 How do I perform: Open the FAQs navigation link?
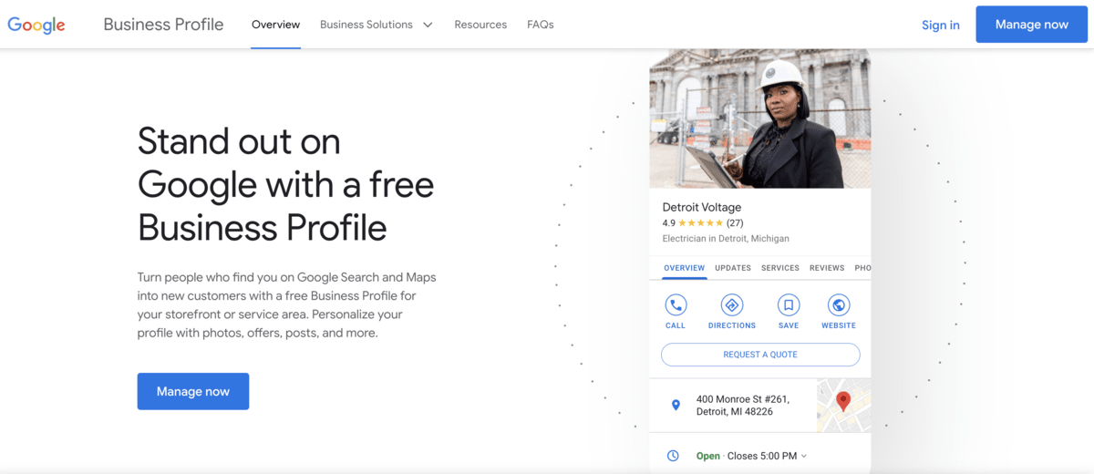(541, 25)
